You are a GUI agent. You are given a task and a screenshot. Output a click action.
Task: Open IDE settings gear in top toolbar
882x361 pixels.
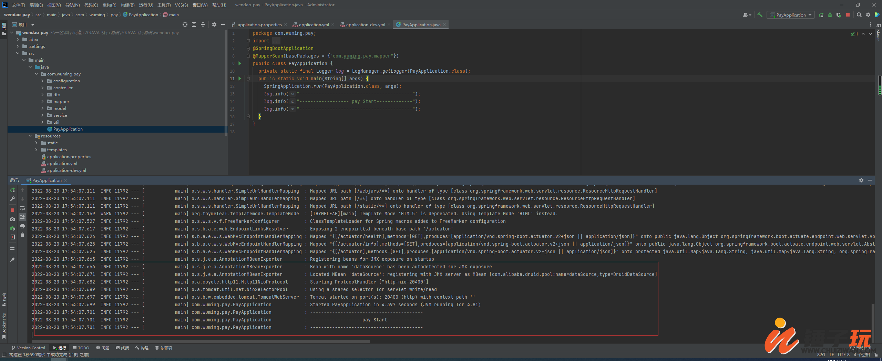pyautogui.click(x=868, y=15)
